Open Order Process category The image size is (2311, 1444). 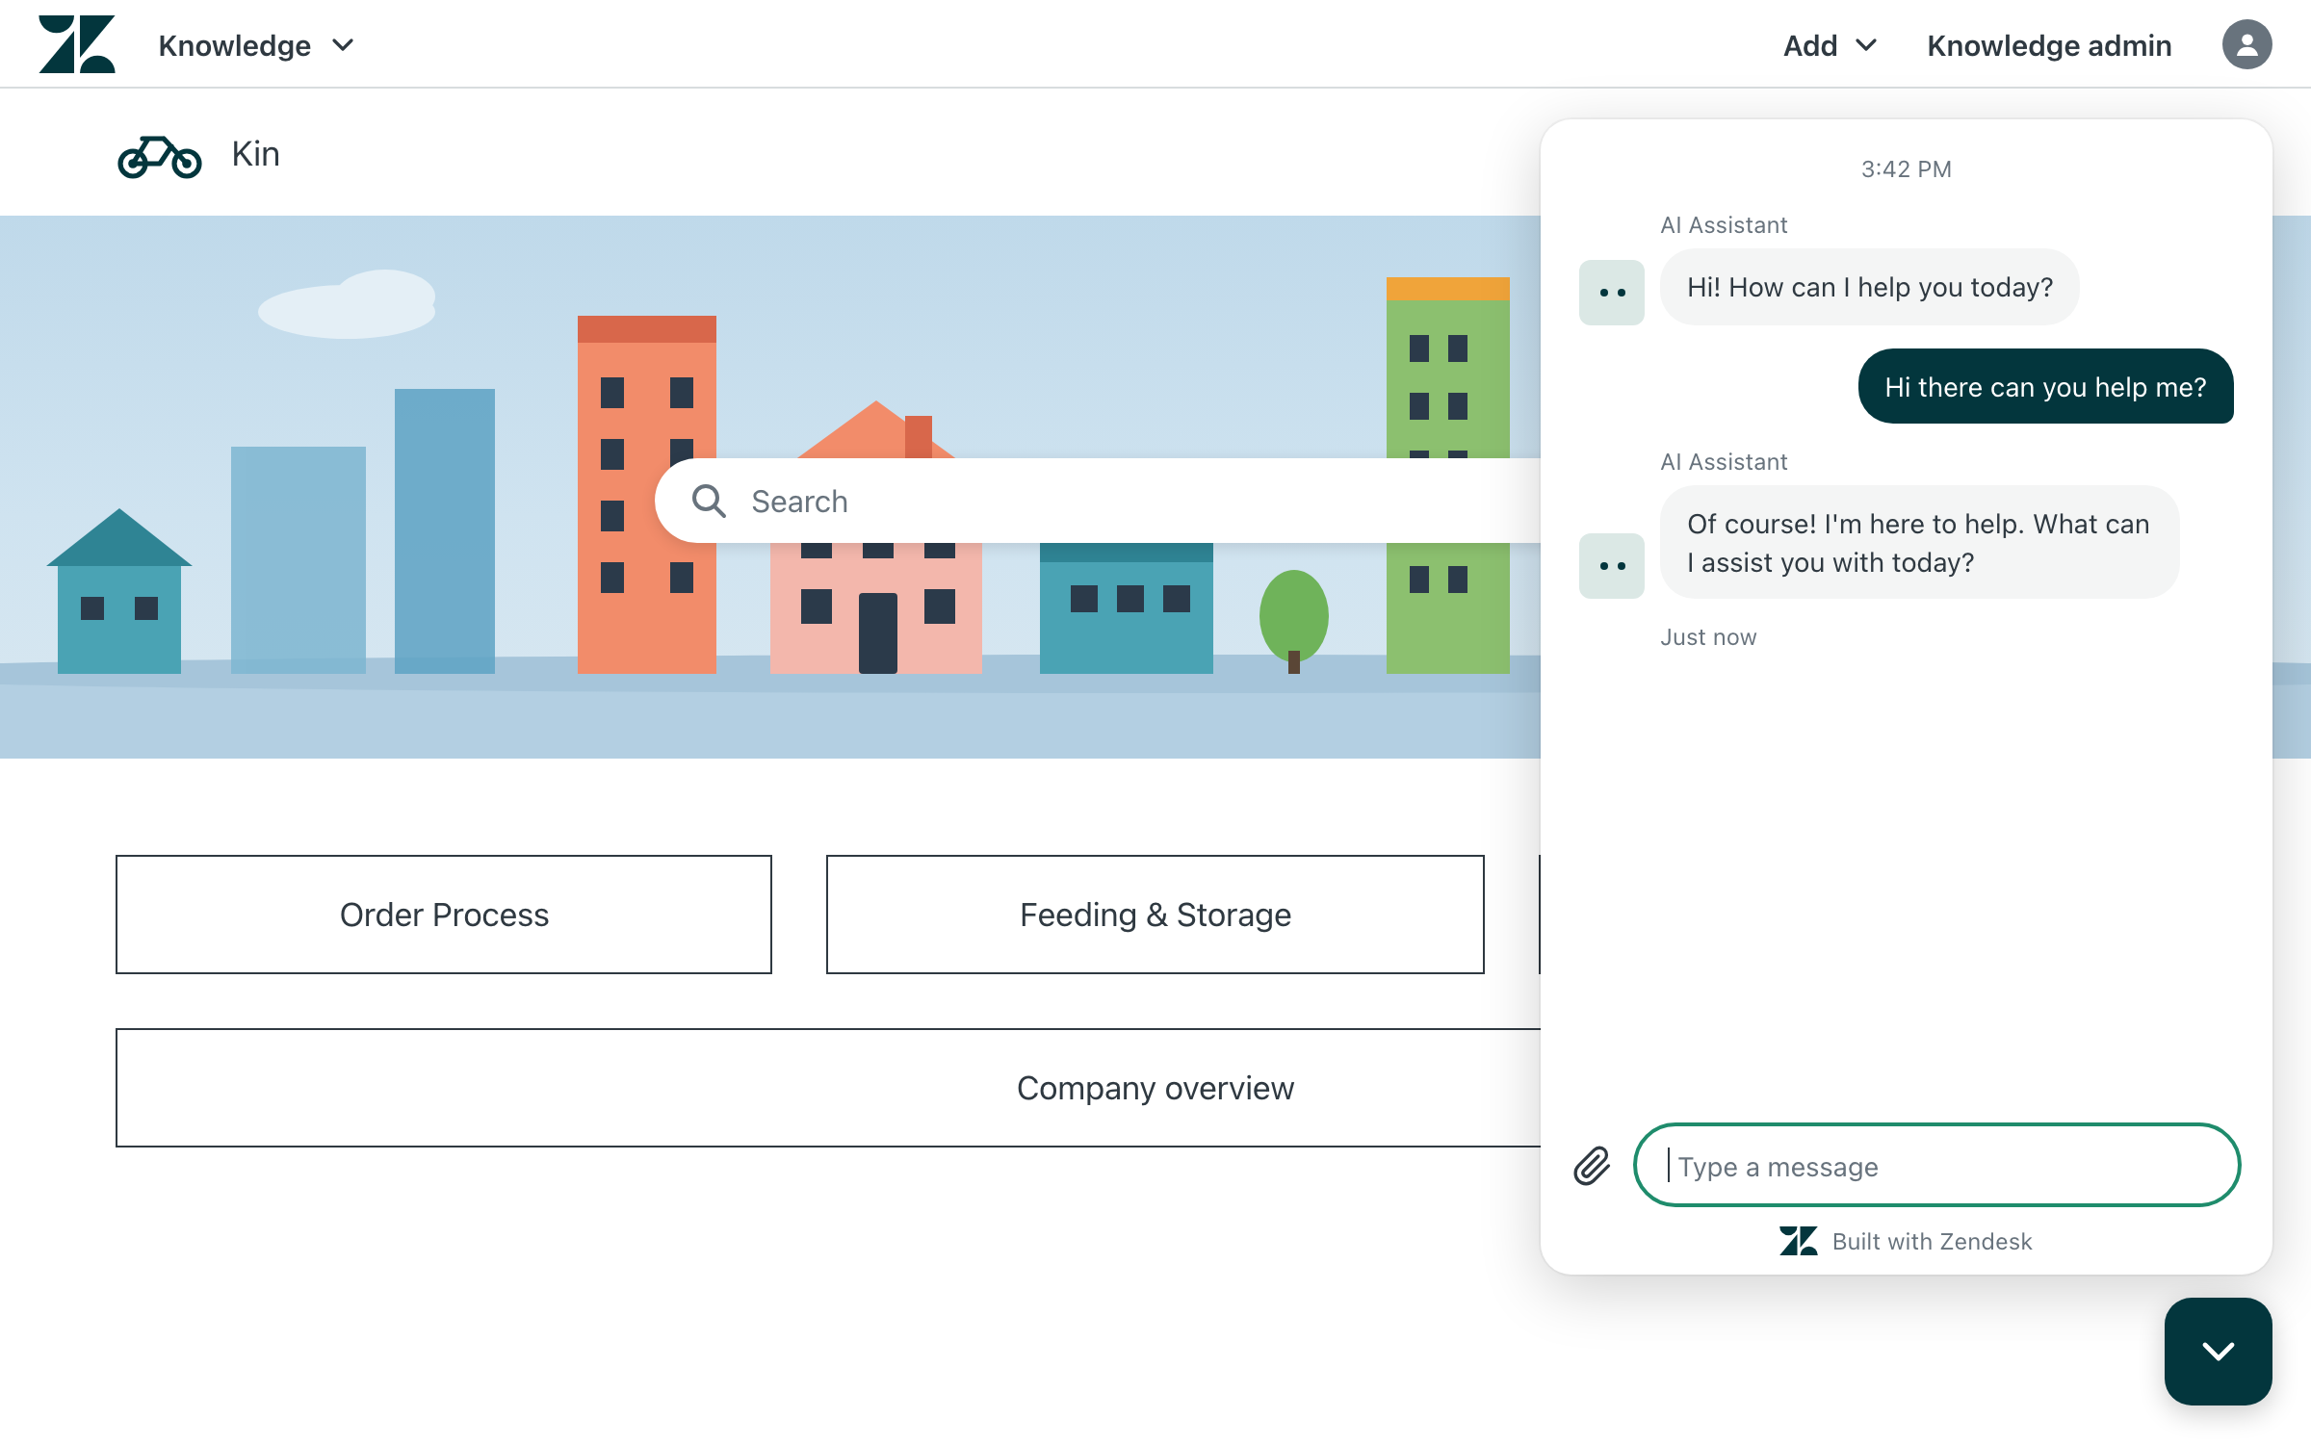pos(444,915)
